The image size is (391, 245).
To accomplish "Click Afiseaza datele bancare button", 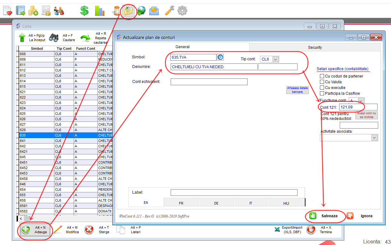I will (297, 90).
